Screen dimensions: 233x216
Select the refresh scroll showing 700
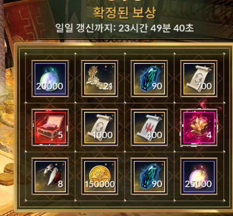click(199, 79)
